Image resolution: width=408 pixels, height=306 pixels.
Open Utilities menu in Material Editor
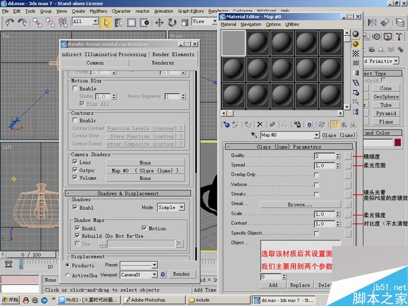tap(292, 24)
